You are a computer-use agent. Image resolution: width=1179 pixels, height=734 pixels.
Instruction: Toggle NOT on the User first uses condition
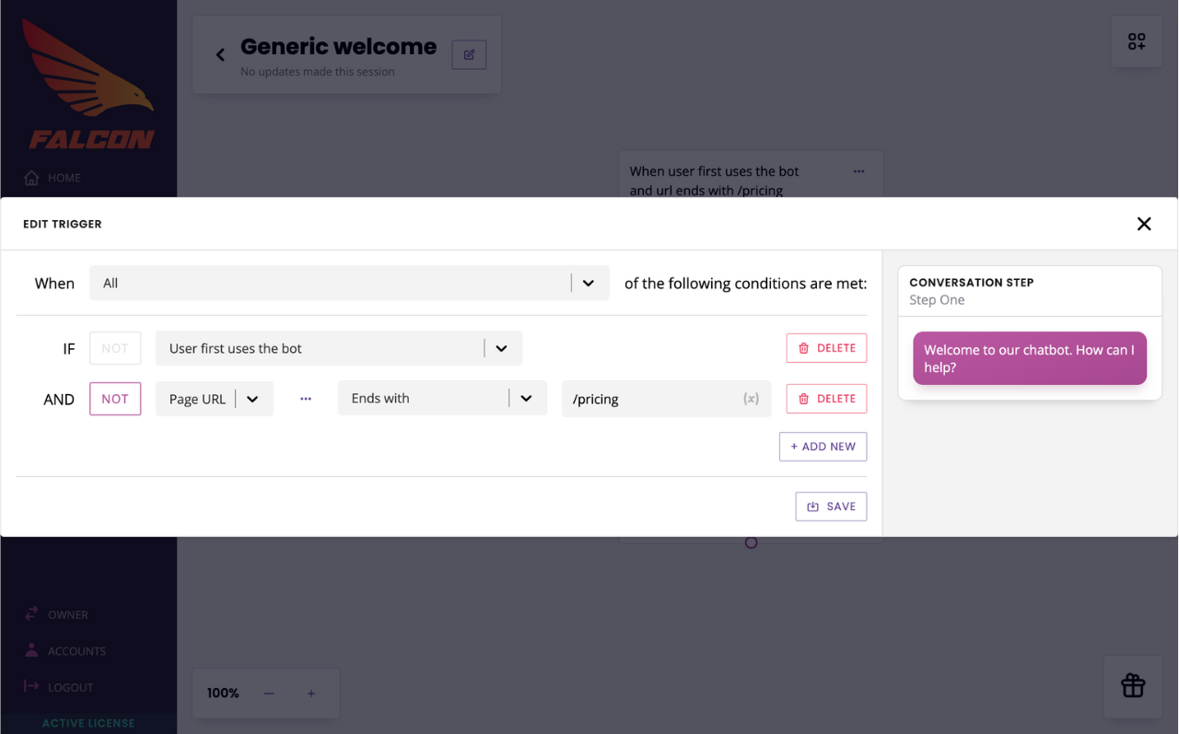[x=115, y=348]
